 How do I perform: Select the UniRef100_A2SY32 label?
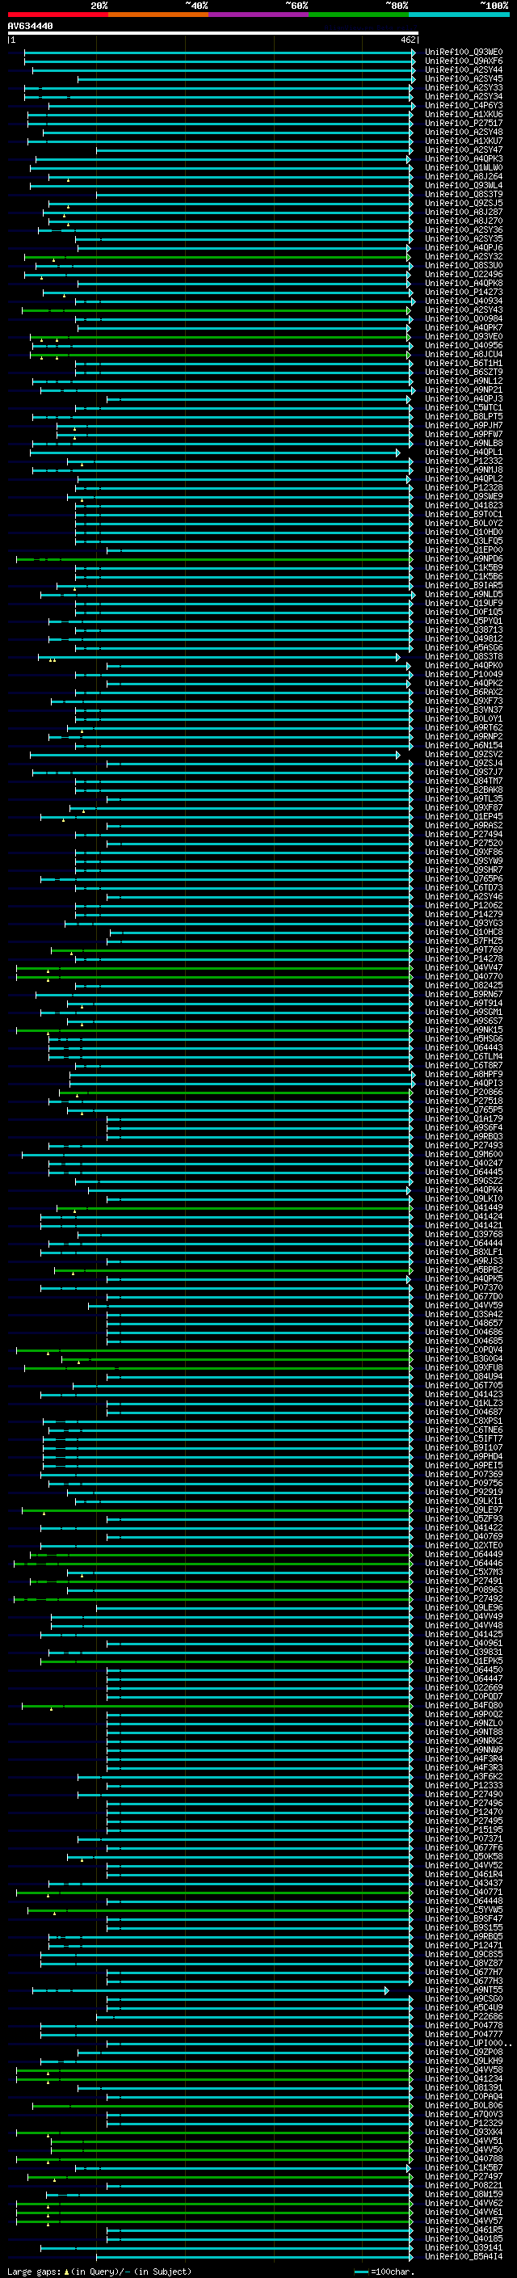point(464,256)
